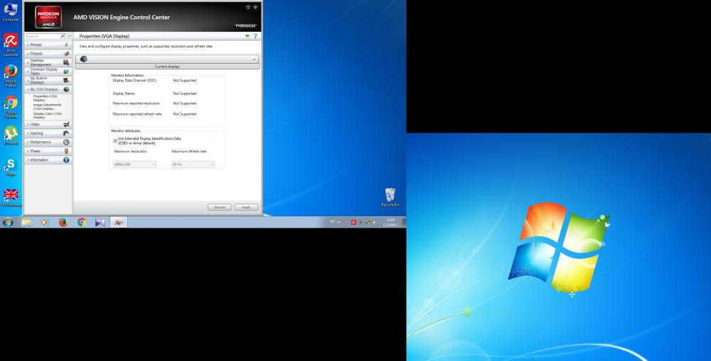Open the purple butterfly taskbar app

(x=100, y=222)
